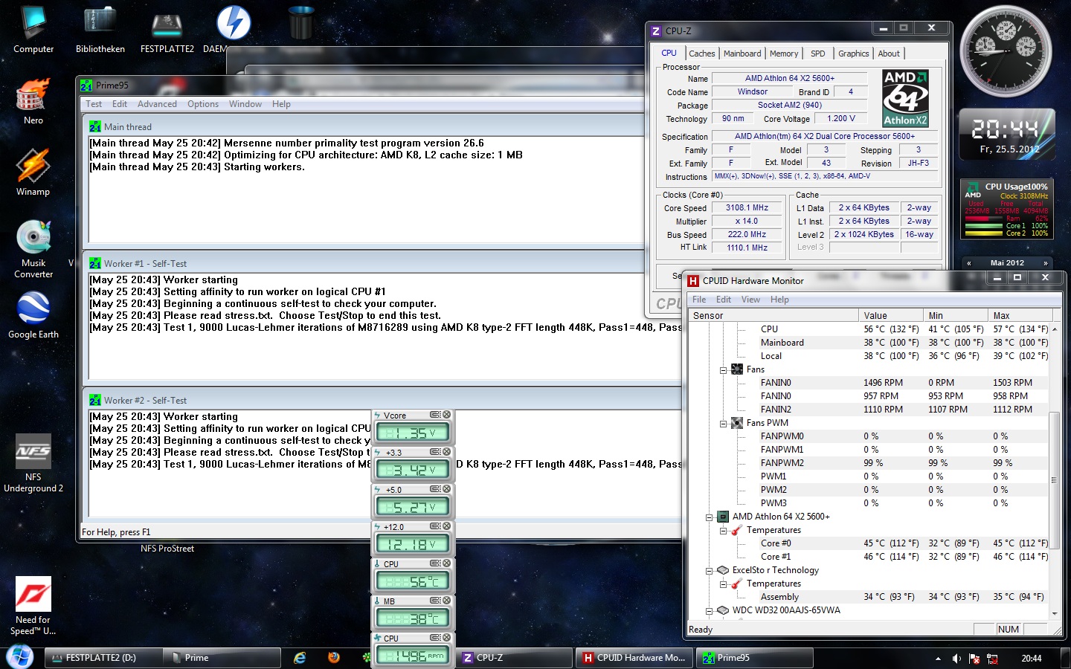Open Firefox from the taskbar

point(334,658)
